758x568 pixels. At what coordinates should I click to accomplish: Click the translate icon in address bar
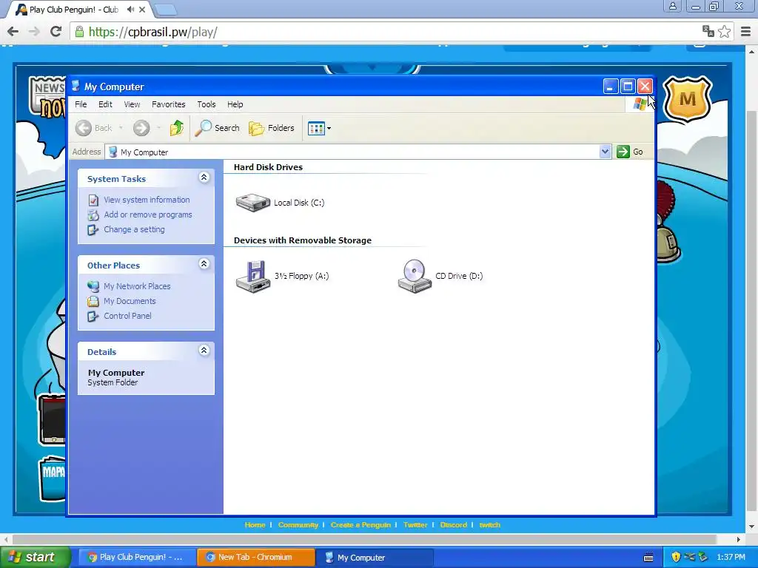pyautogui.click(x=708, y=31)
